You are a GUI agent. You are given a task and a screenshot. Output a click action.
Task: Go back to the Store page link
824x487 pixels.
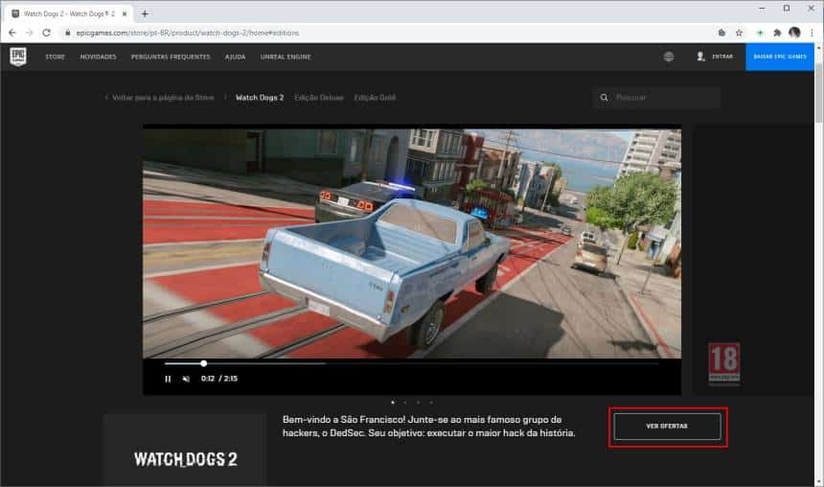pos(160,97)
